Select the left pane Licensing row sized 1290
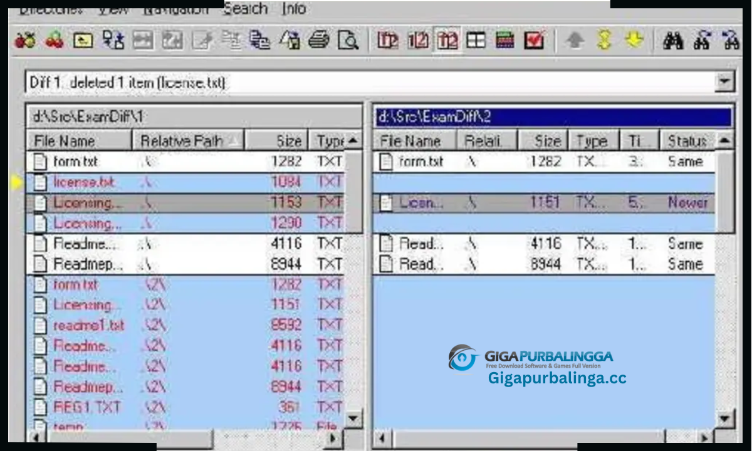This screenshot has height=451, width=752. (185, 224)
